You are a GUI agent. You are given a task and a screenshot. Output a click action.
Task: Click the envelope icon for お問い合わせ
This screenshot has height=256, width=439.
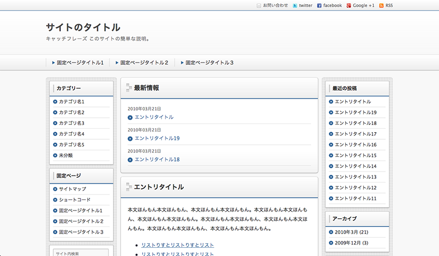pyautogui.click(x=259, y=5)
